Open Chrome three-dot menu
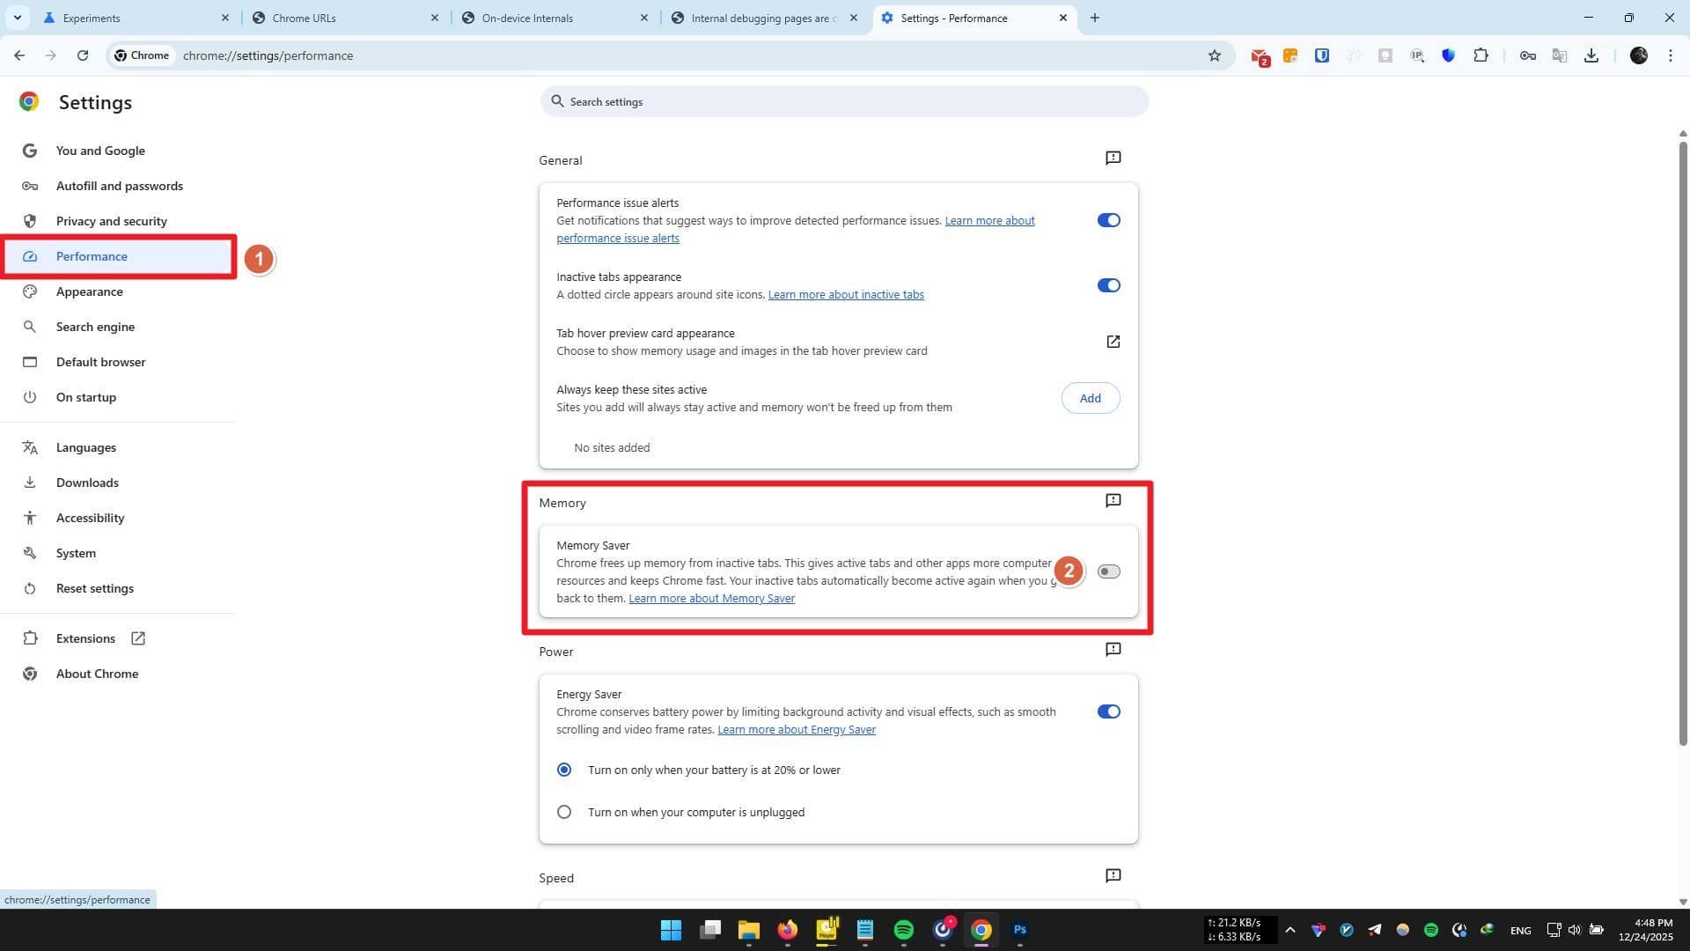1690x951 pixels. tap(1671, 55)
